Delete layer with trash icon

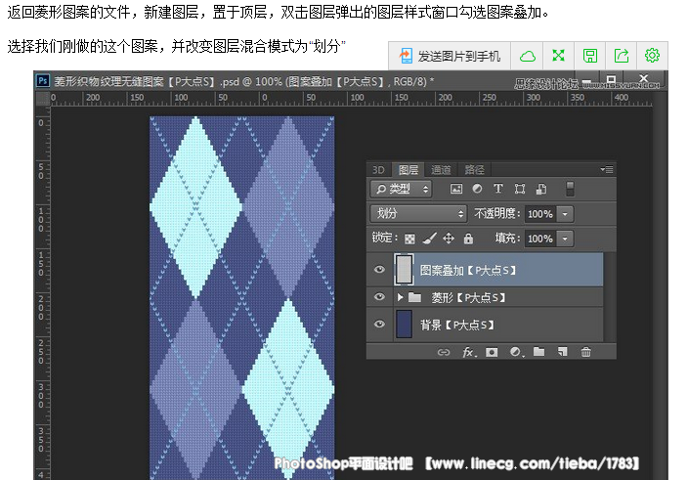click(585, 352)
